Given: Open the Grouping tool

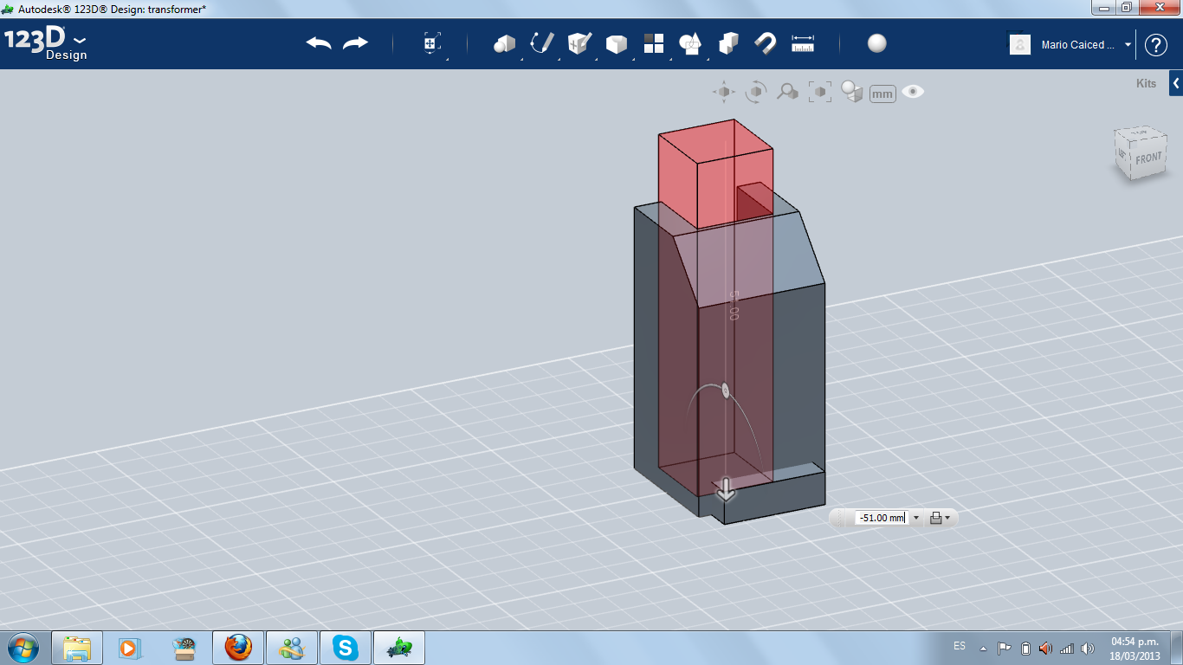Looking at the screenshot, I should 690,43.
